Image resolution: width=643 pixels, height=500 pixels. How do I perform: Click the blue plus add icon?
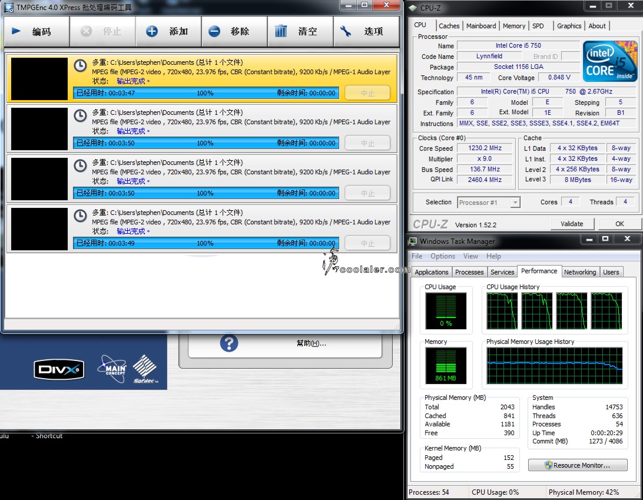(x=152, y=31)
